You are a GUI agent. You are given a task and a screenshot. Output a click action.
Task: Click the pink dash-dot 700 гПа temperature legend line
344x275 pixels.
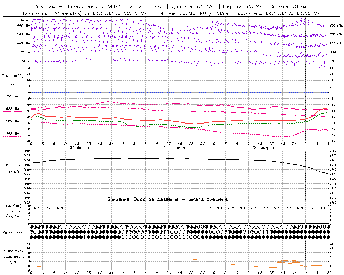click(x=12, y=124)
